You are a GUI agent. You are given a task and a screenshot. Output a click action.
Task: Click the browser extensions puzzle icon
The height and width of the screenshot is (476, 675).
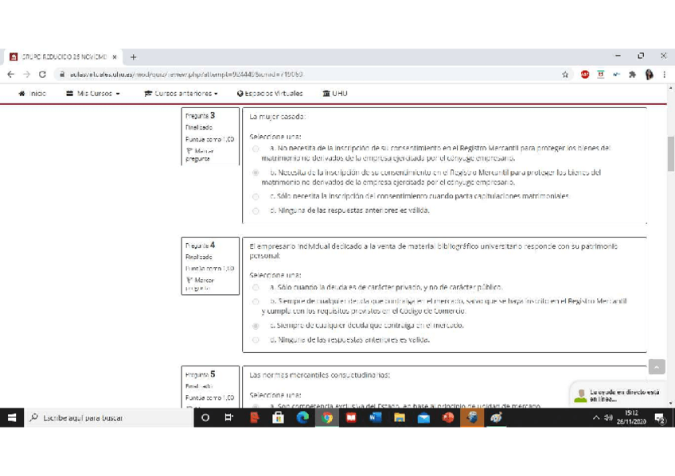(x=633, y=75)
